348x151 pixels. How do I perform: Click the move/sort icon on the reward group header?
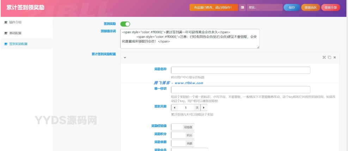[324, 57]
